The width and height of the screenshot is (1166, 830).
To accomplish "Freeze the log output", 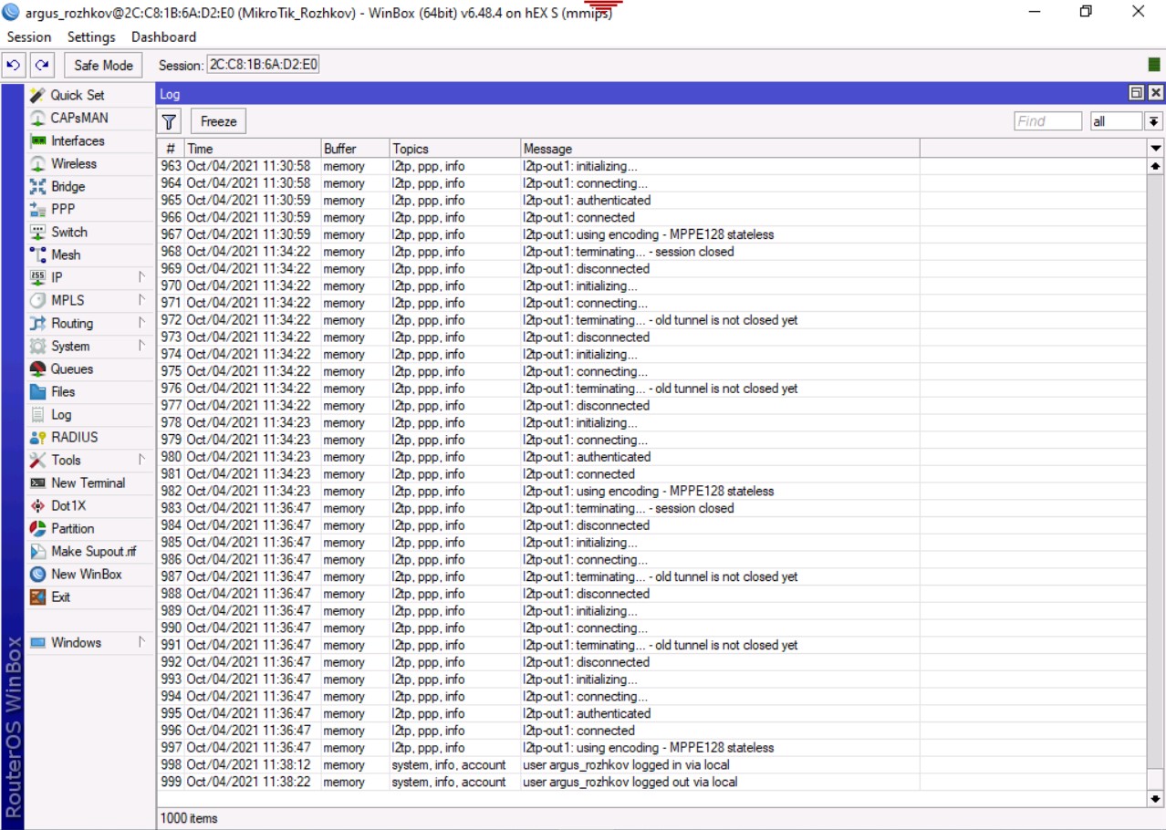I will [x=219, y=121].
